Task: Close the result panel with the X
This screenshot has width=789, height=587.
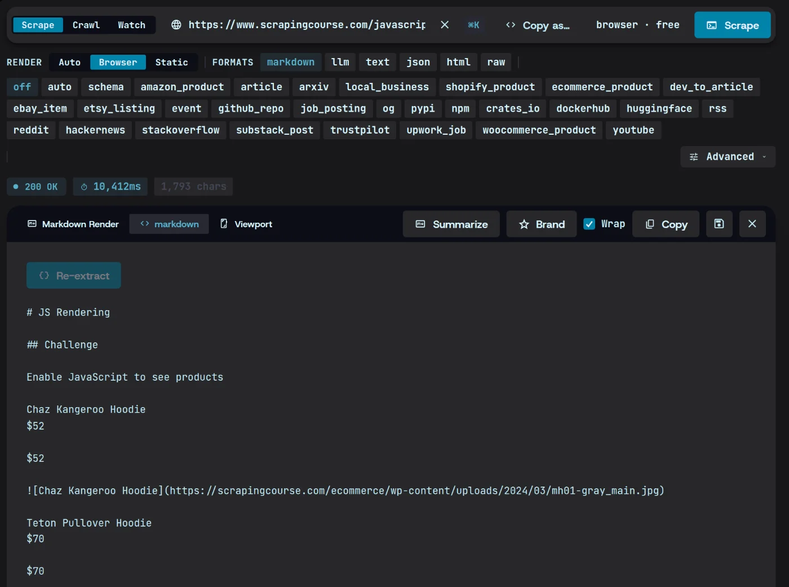Action: 752,224
